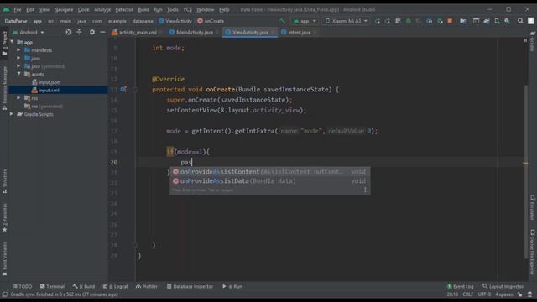Click the Collapse All icon in Project panel

point(79,32)
